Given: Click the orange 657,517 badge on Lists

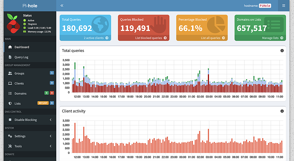Looking at the screenshot, I should [x=43, y=103].
